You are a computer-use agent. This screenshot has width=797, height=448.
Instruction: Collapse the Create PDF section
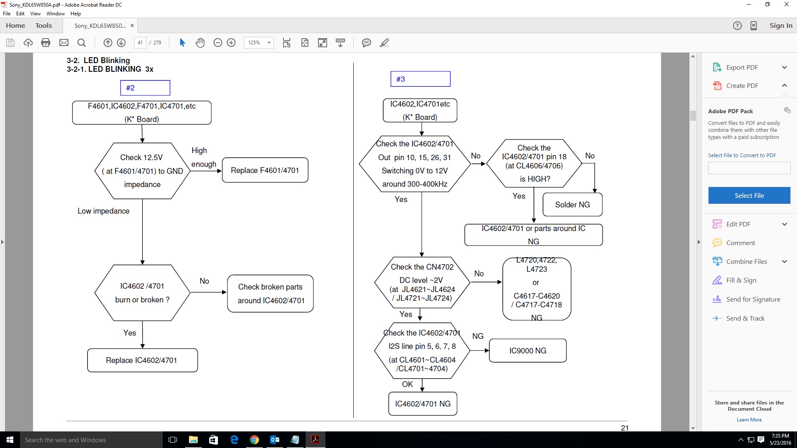click(x=784, y=85)
